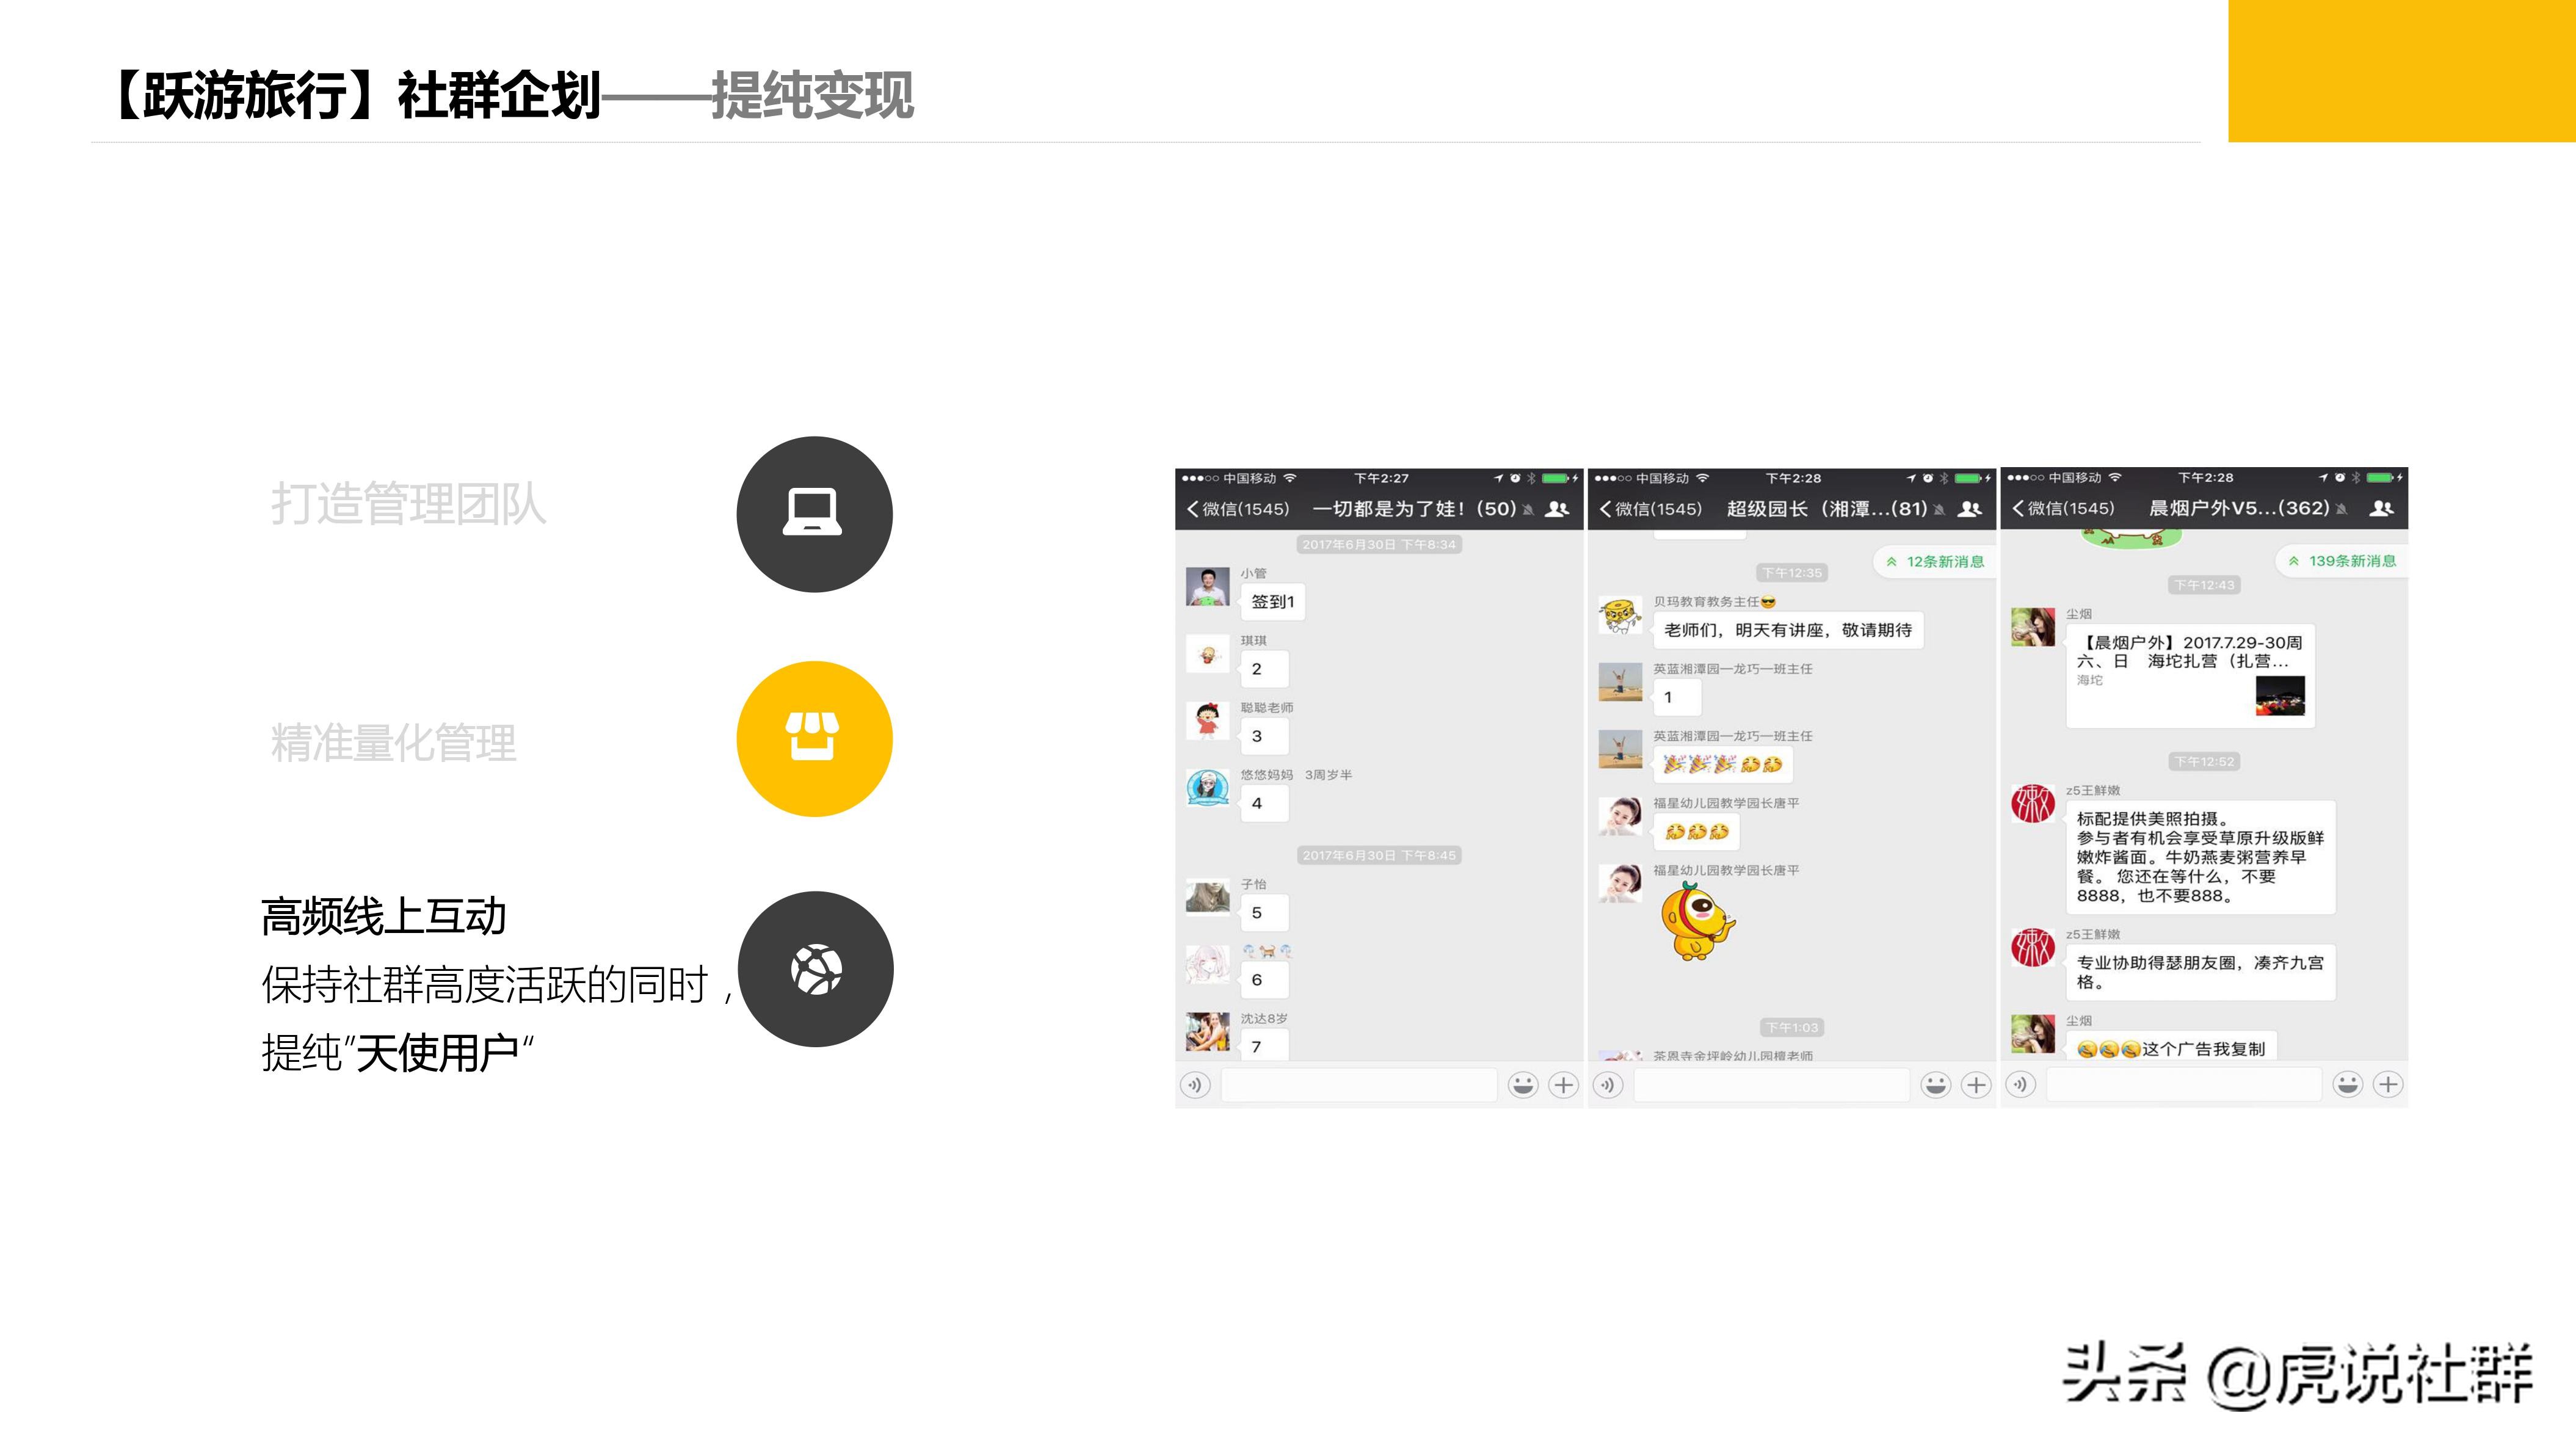Open the emoji picker in 一切都是为了娃 chat
This screenshot has width=2576, height=1449.
coord(1536,1084)
